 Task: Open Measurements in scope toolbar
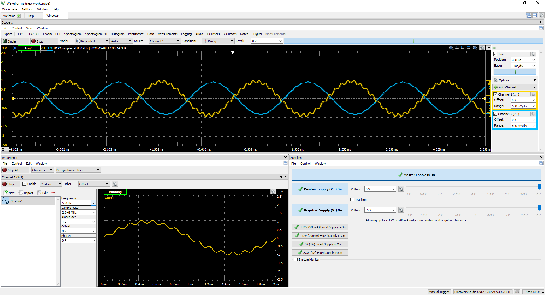tap(167, 34)
